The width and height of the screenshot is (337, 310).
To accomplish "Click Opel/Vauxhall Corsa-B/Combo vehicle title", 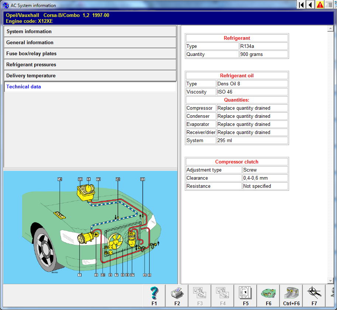I will pyautogui.click(x=58, y=15).
